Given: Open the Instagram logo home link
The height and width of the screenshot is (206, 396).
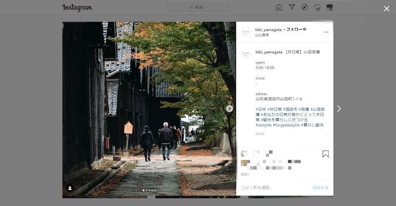Looking at the screenshot, I should pyautogui.click(x=77, y=7).
